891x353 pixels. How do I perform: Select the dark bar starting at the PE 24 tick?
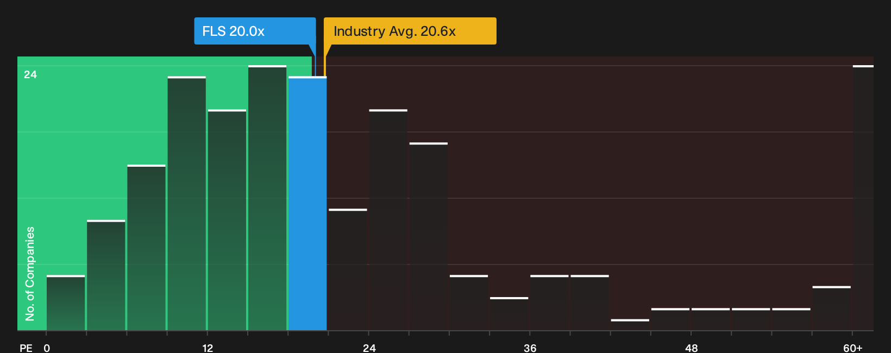388,220
